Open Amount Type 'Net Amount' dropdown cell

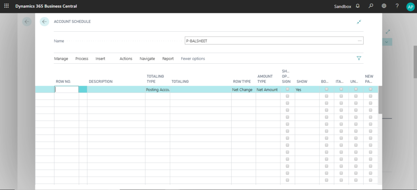point(268,90)
